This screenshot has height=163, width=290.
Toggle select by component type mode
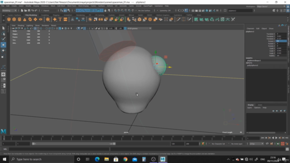[x=68, y=10]
